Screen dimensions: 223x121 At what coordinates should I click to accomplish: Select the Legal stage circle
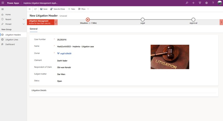click(142, 19)
